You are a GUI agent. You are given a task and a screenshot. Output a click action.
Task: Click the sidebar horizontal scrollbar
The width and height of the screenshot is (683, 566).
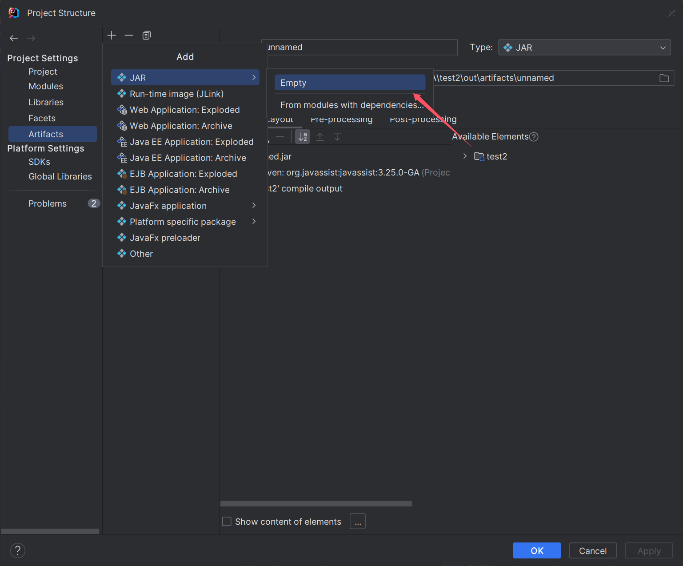[x=50, y=531]
